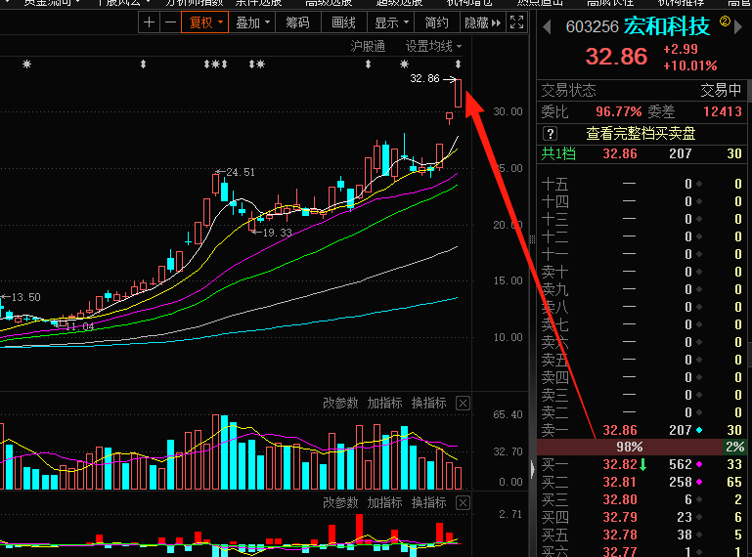Go to next stock with right arrow
The width and height of the screenshot is (752, 557).
738,26
